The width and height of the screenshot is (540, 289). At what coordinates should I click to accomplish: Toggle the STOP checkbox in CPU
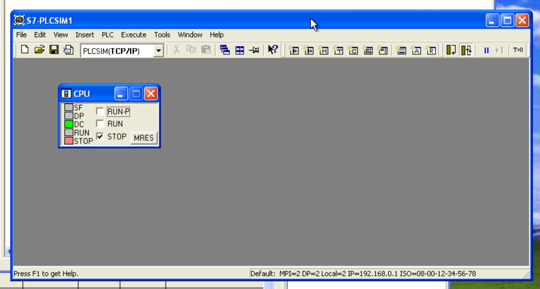(100, 136)
